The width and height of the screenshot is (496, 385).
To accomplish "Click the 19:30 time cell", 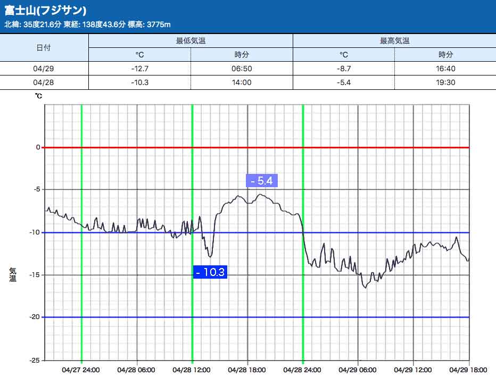I will (x=445, y=82).
